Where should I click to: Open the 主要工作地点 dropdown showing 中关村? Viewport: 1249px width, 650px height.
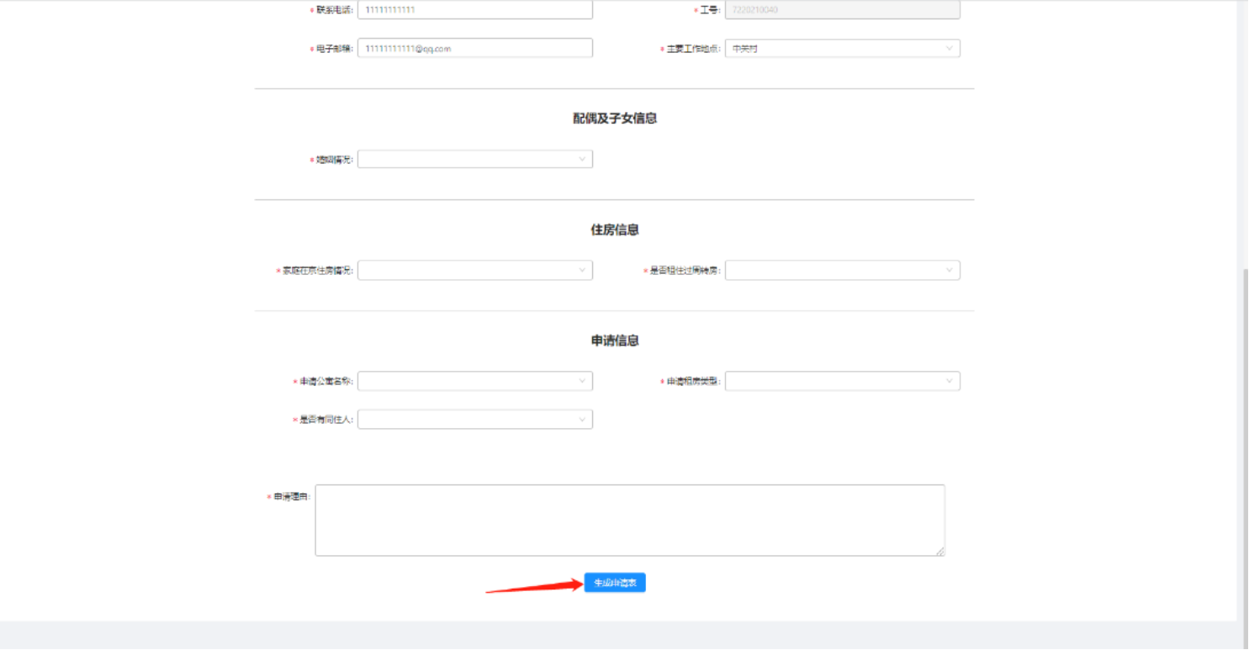pos(833,49)
